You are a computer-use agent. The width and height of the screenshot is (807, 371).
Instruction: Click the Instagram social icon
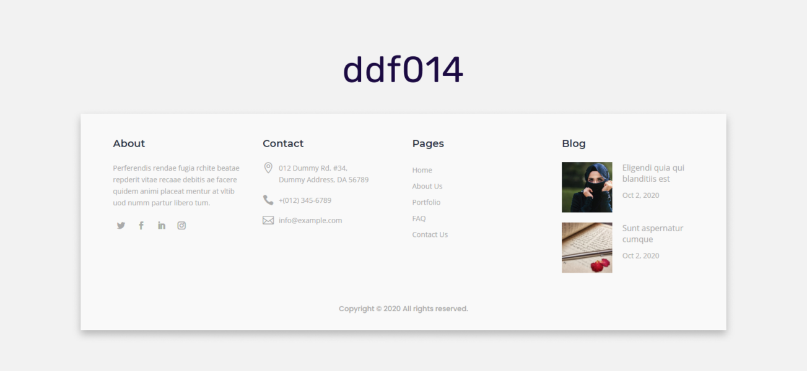[181, 225]
